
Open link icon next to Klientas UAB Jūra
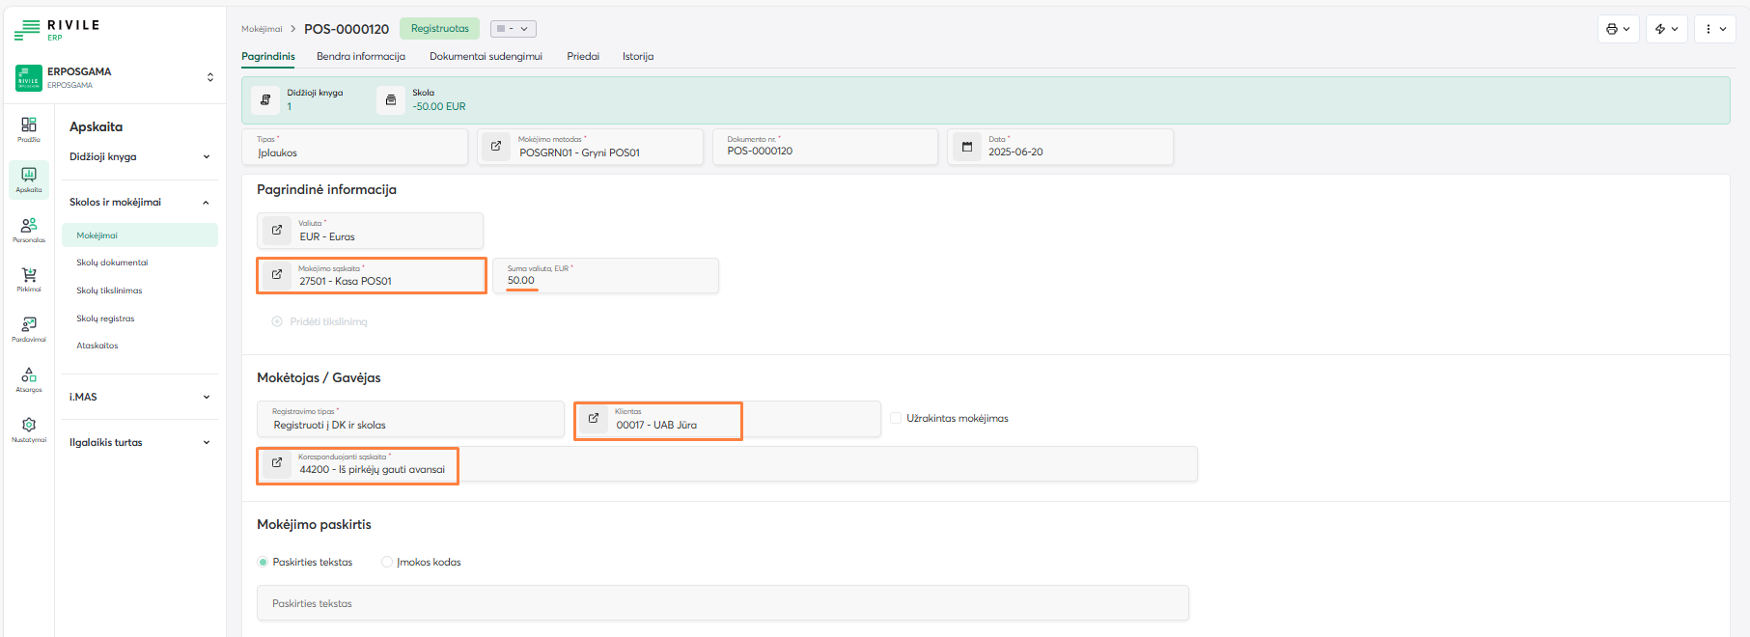(x=594, y=419)
